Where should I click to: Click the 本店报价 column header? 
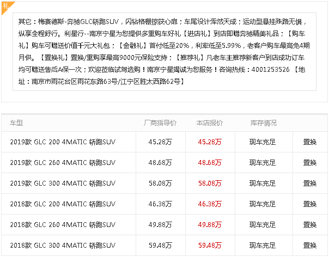pyautogui.click(x=210, y=123)
